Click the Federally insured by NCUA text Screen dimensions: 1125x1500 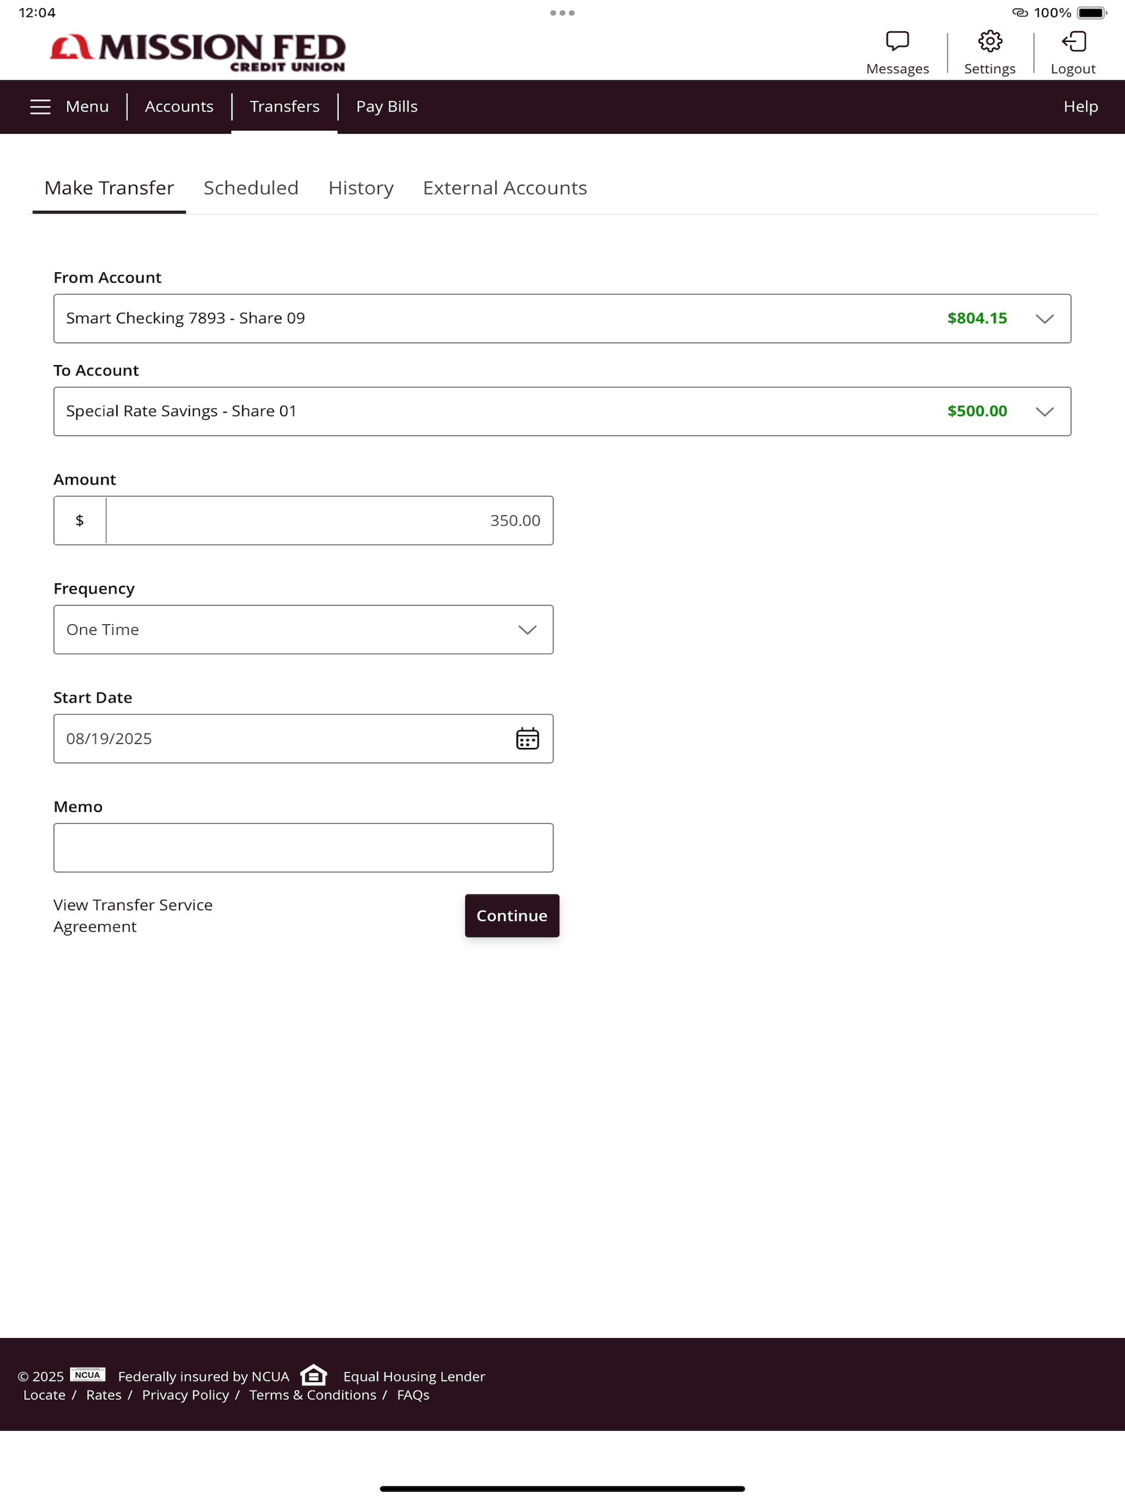coord(204,1376)
